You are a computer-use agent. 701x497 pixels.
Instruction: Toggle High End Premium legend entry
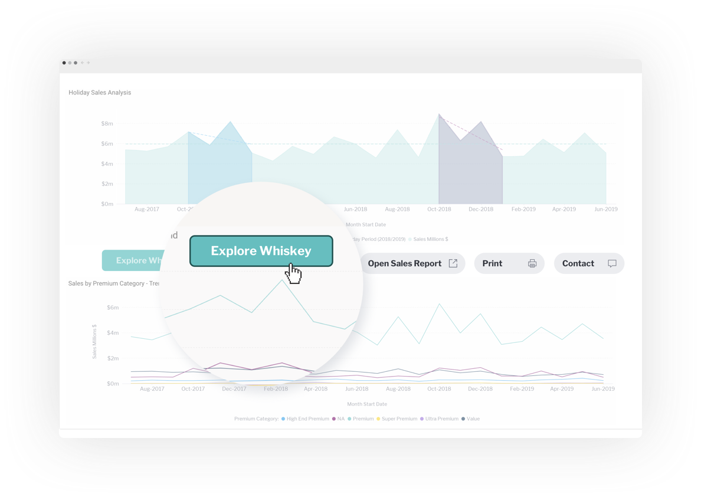point(305,418)
